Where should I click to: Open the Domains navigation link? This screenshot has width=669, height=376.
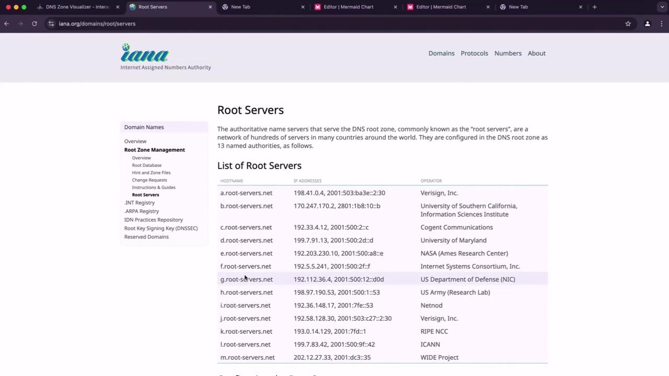tap(442, 53)
